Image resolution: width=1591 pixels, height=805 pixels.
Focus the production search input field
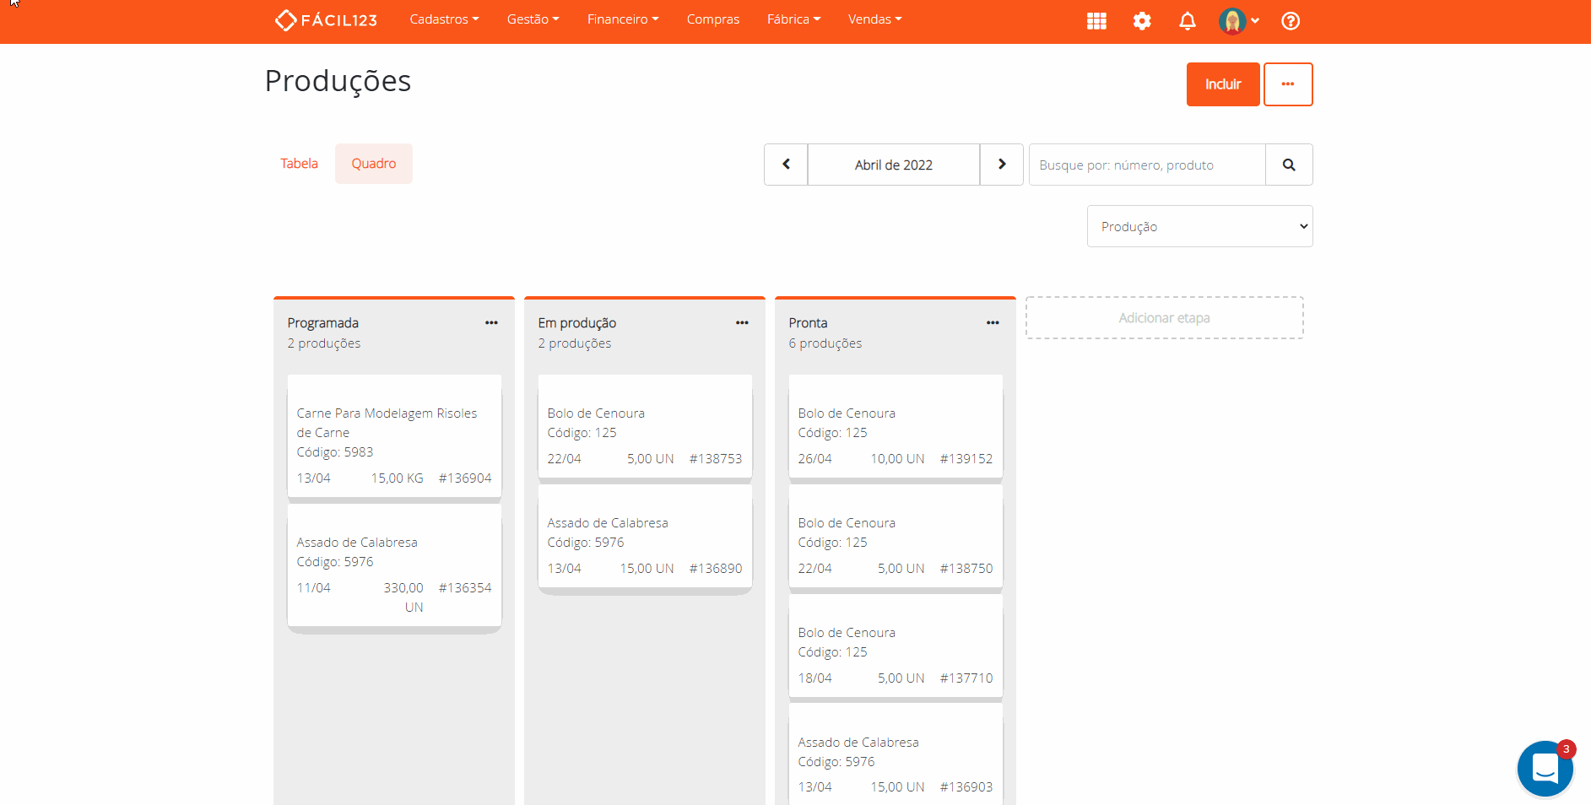(1146, 165)
